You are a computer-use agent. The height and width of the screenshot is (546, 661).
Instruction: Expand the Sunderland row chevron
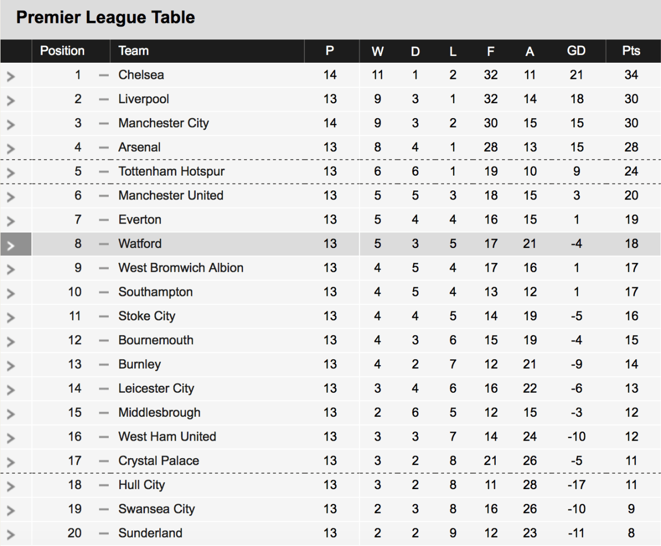pos(11,535)
